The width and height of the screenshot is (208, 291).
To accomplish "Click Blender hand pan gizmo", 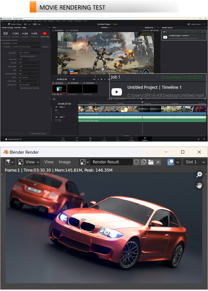I will click(x=199, y=185).
